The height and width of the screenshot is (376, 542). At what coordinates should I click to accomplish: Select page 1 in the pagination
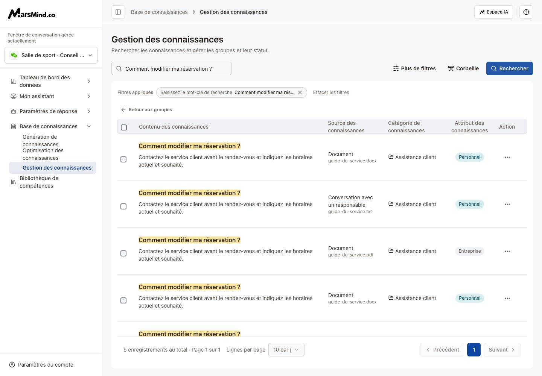(474, 350)
